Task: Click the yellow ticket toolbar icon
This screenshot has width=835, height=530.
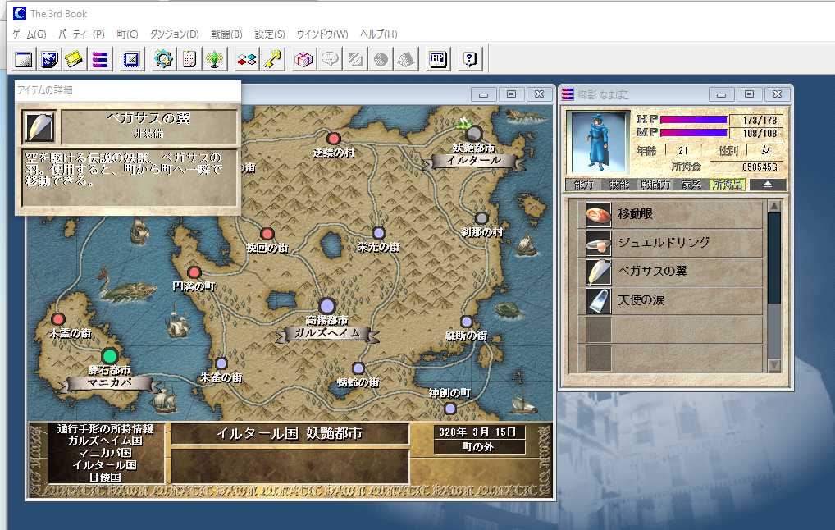Action: pyautogui.click(x=74, y=59)
